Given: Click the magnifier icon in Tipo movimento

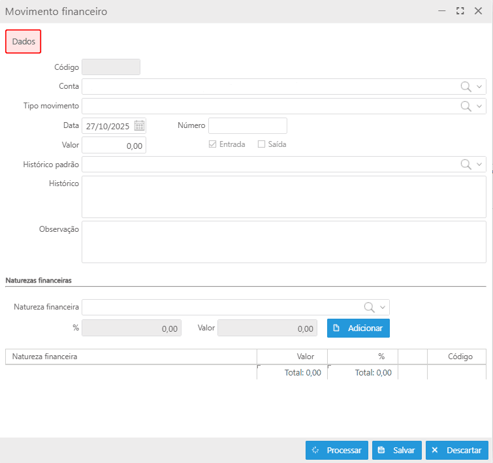Looking at the screenshot, I should 466,106.
